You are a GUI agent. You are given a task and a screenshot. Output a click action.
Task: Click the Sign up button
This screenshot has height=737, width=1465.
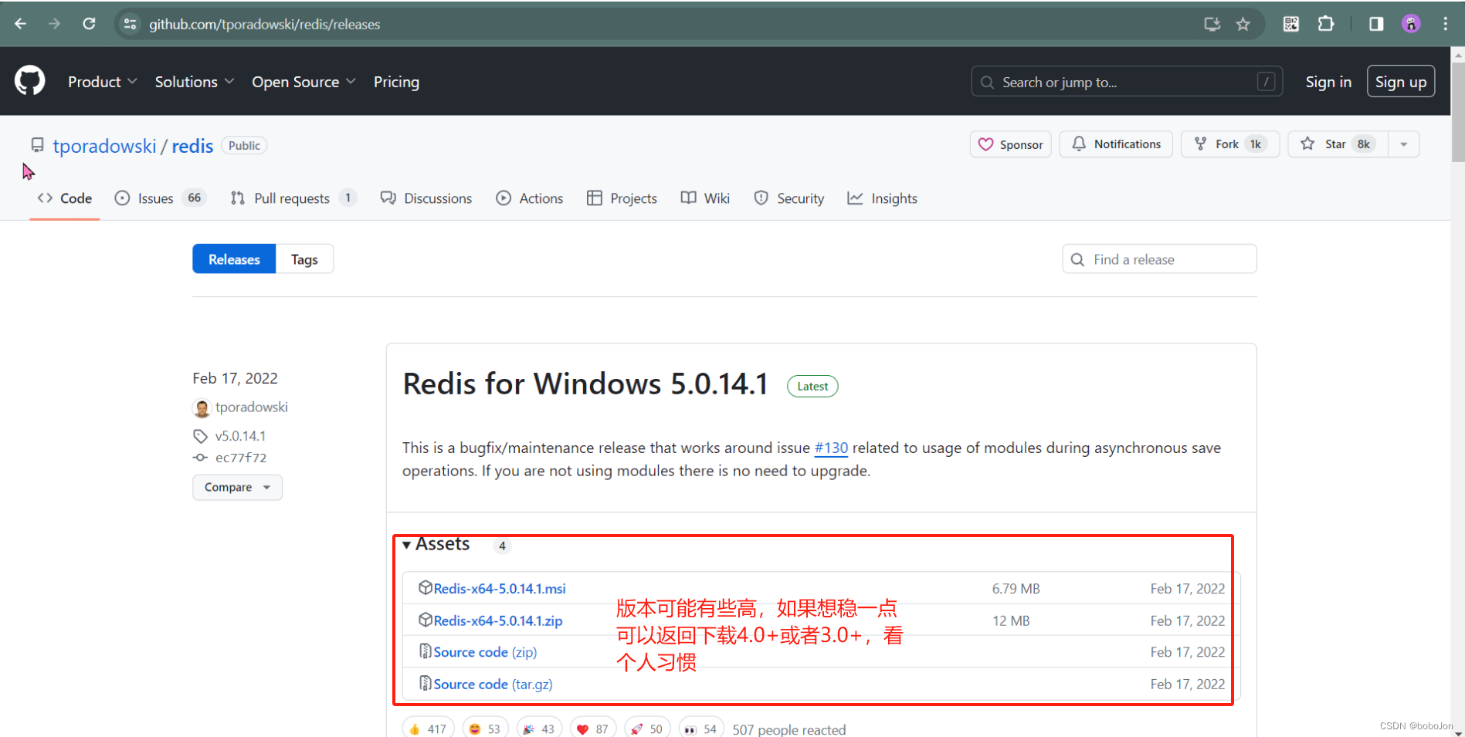[x=1401, y=82]
